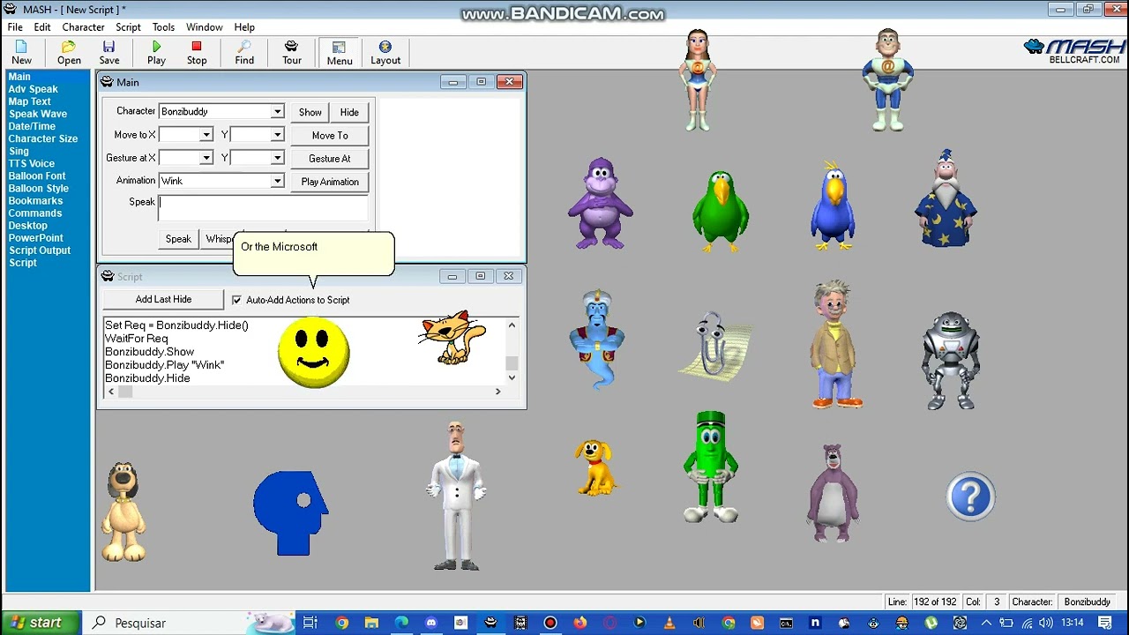This screenshot has height=635, width=1129.
Task: Click the purple bear character
Action: tap(832, 492)
